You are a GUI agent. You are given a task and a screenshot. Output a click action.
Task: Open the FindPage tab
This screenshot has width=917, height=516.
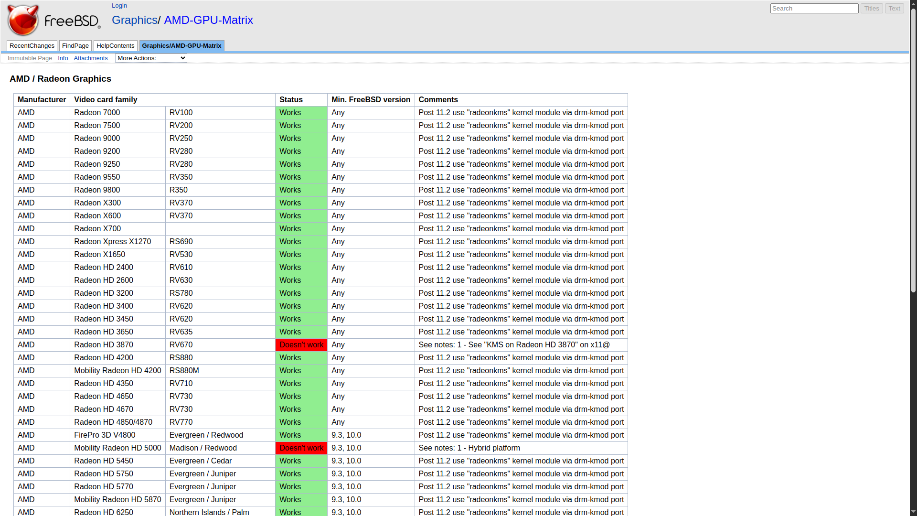click(x=75, y=46)
